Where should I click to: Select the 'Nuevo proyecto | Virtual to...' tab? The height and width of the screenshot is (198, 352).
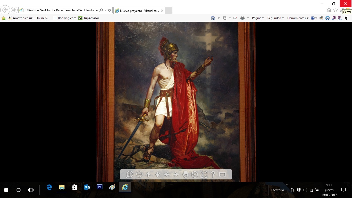[x=139, y=11]
